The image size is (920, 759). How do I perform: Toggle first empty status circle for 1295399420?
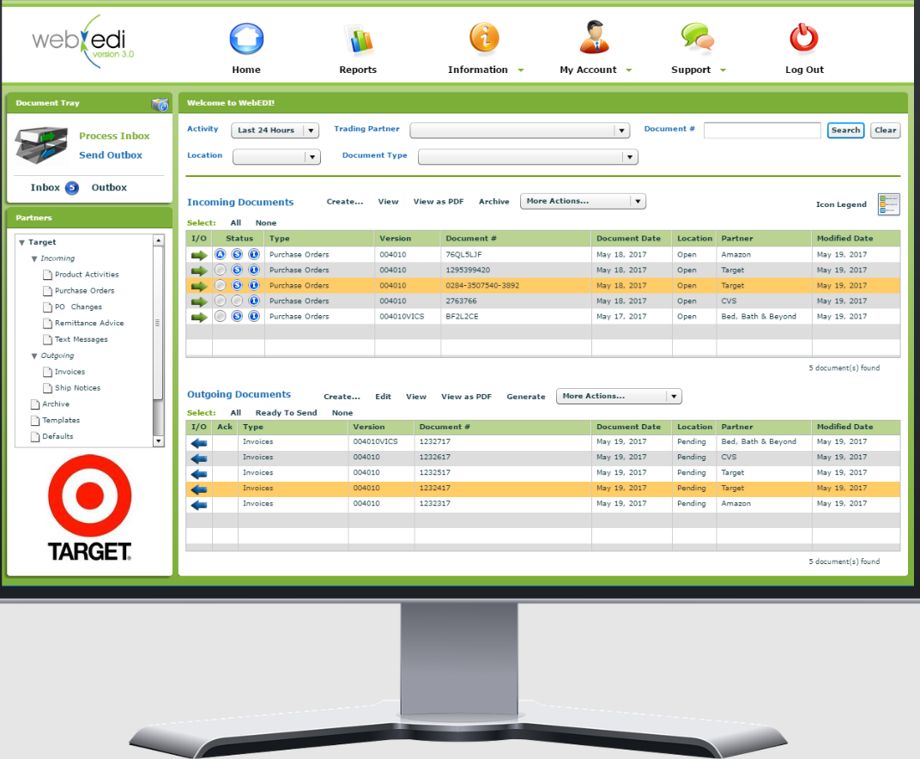220,270
